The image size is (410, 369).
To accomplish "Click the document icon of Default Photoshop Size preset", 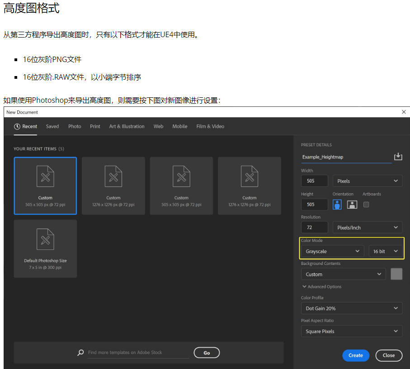I will click(x=45, y=239).
